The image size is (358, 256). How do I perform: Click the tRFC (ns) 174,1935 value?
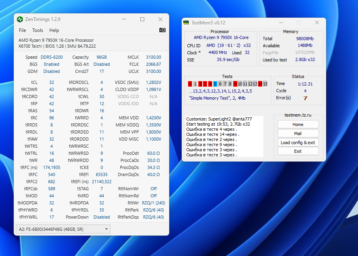52,167
